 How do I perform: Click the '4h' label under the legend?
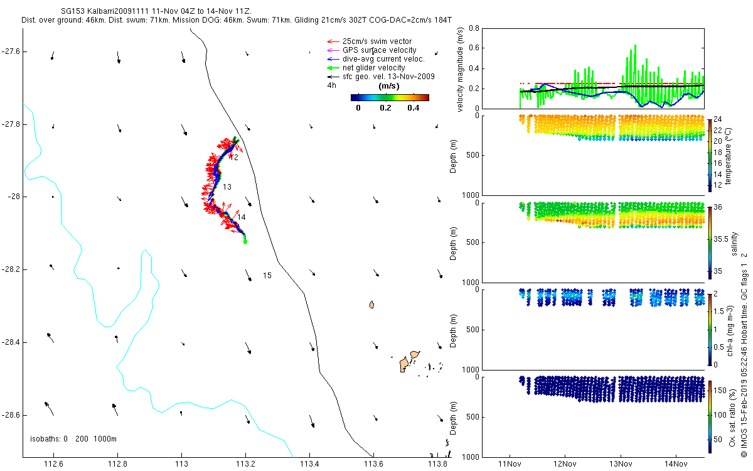pyautogui.click(x=331, y=85)
